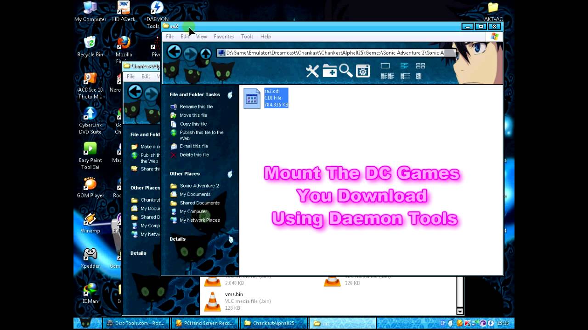Open Easy Paint Tool Sai
The image size is (588, 330).
tap(90, 156)
